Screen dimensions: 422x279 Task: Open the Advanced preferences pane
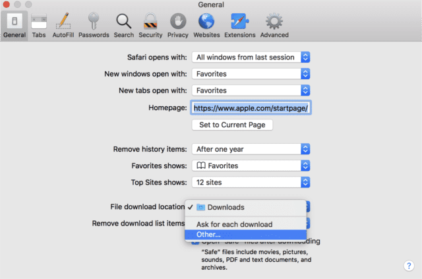pos(274,25)
